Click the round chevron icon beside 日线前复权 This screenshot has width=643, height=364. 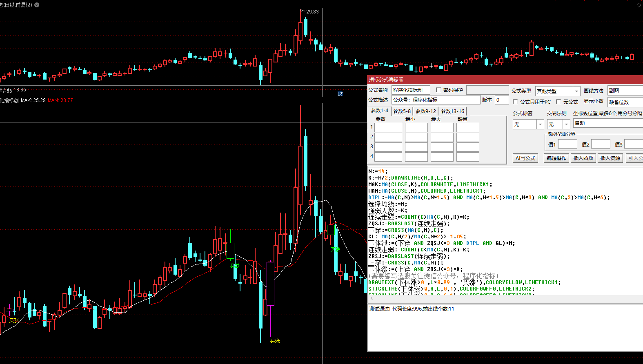click(x=37, y=5)
